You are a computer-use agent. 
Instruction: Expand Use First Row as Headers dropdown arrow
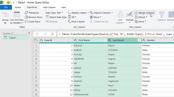tap(23, 23)
